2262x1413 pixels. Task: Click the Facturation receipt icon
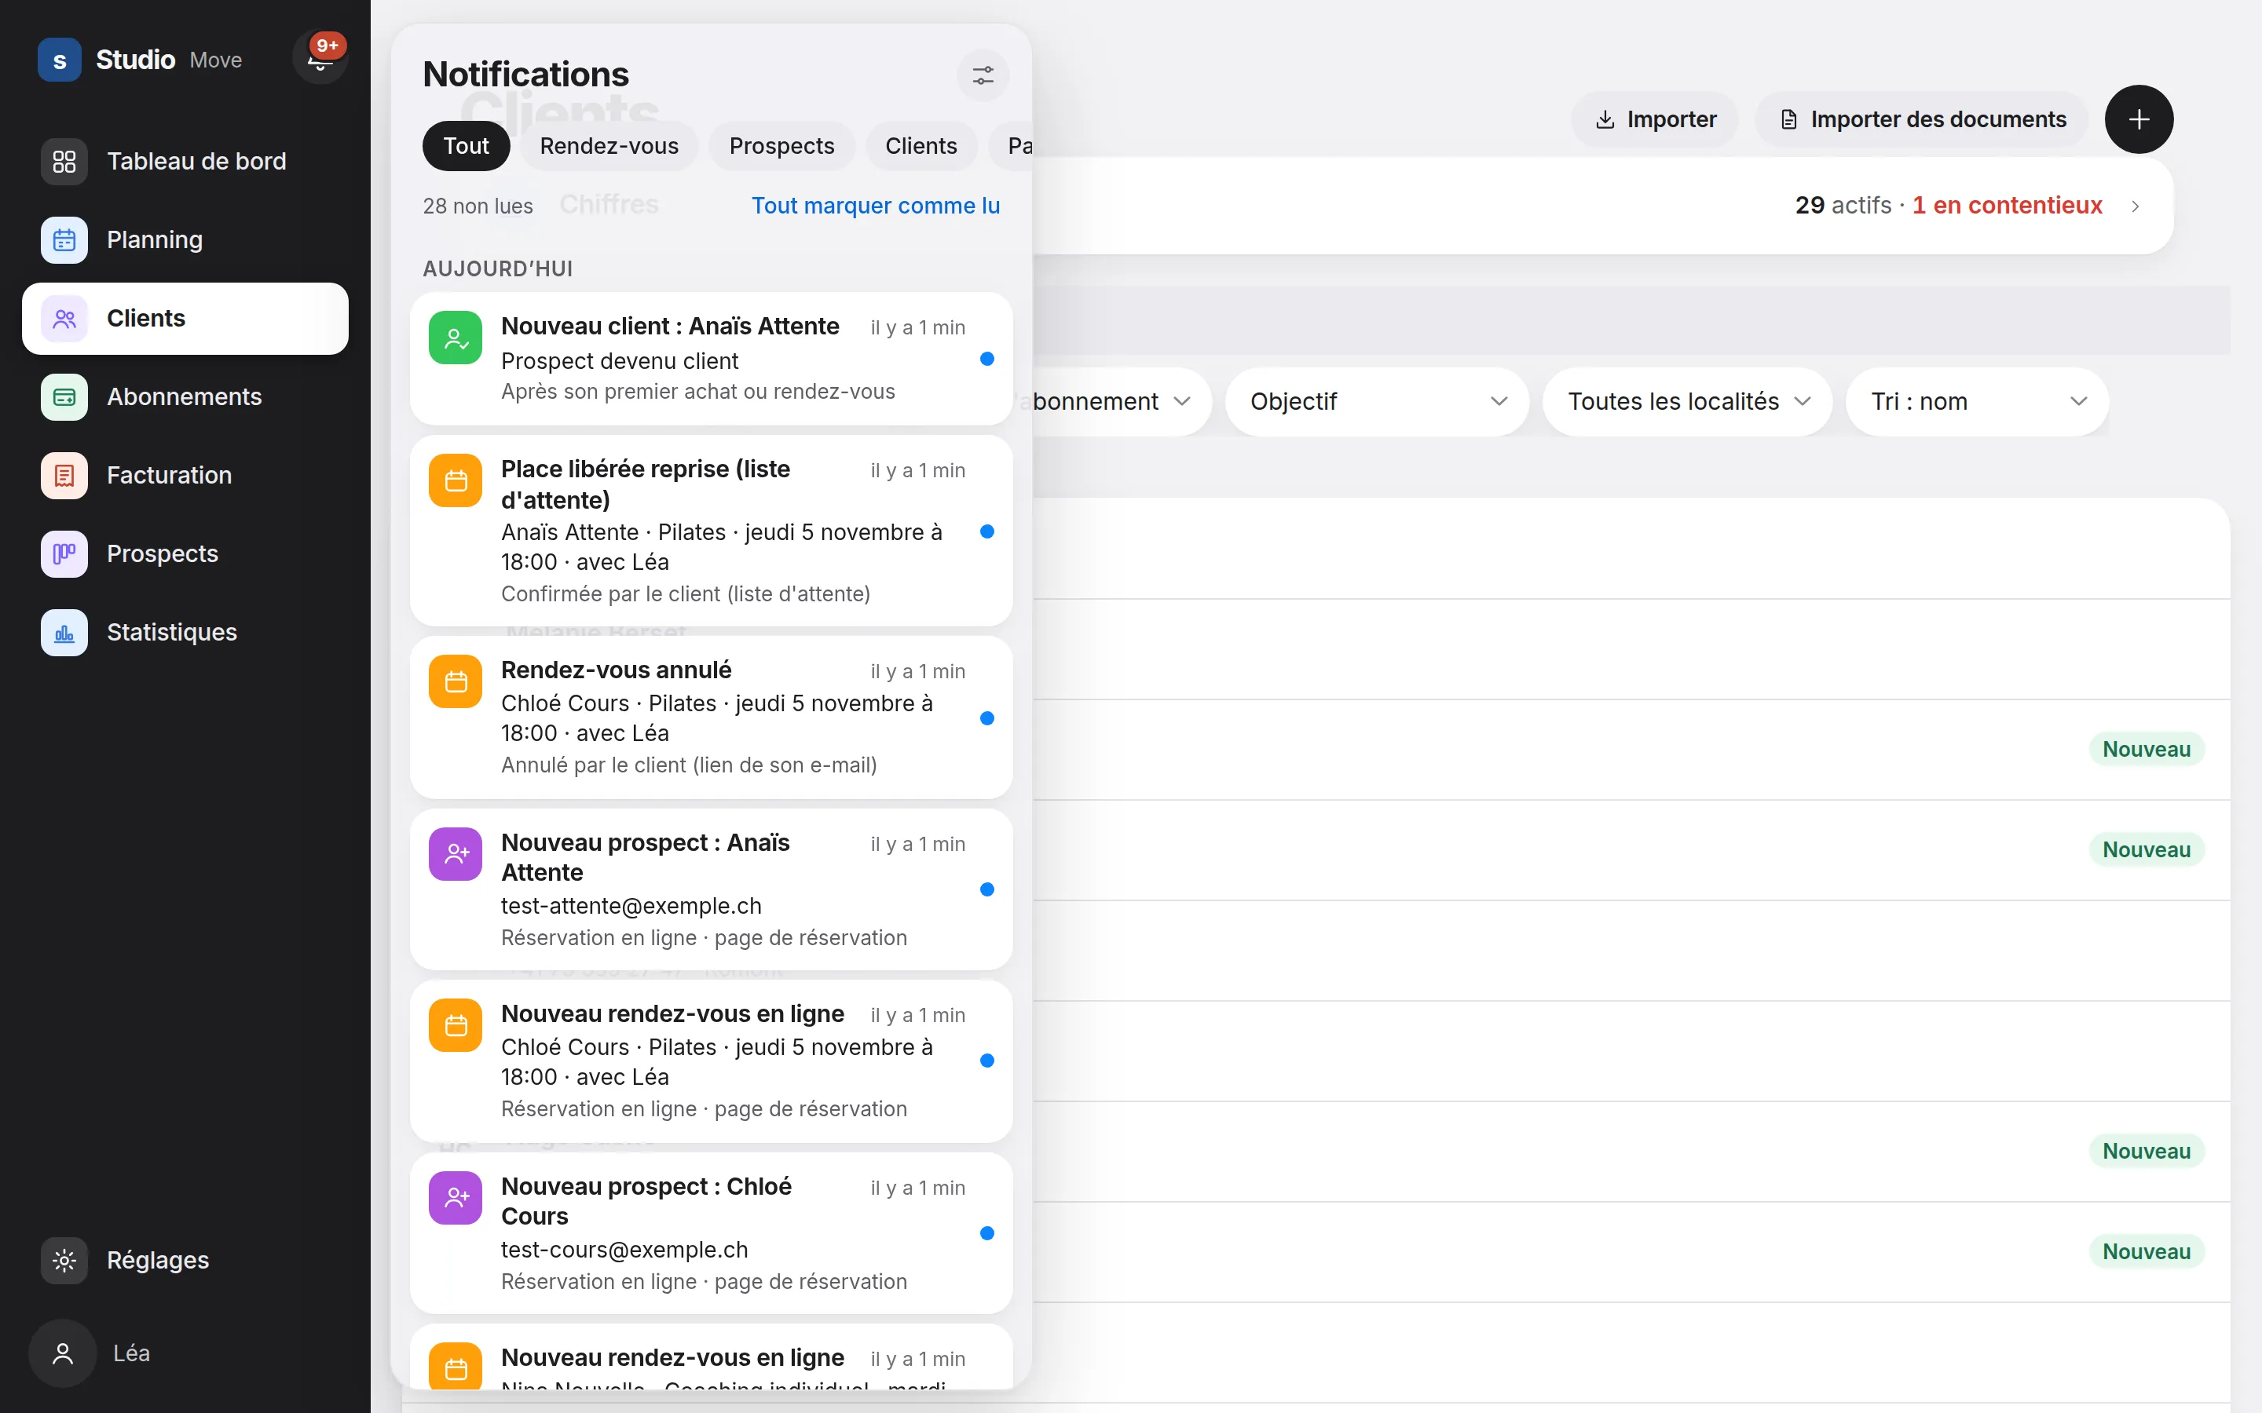[64, 475]
